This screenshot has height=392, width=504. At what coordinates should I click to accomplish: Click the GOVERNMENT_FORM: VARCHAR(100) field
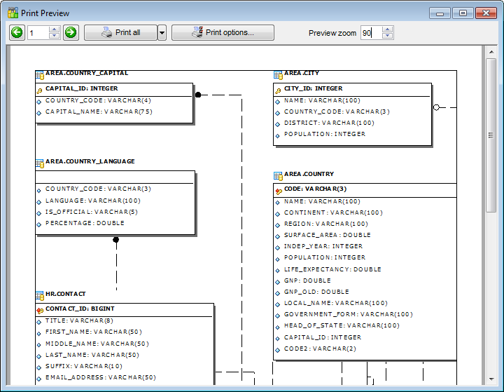349,314
